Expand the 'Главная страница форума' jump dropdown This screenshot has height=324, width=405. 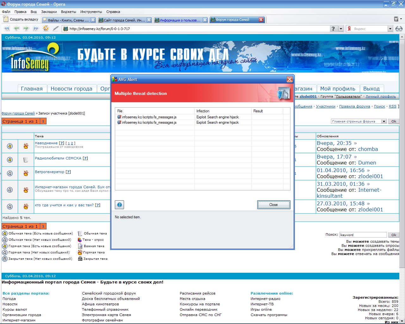pyautogui.click(x=384, y=121)
